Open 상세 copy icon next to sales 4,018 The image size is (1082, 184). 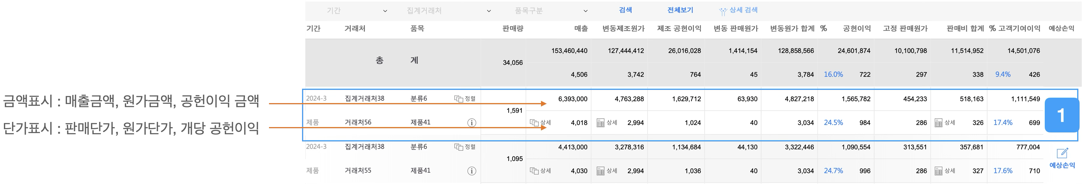point(534,123)
